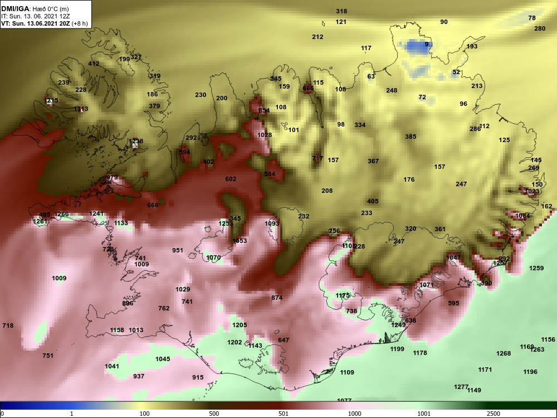557x418 pixels.
Task: Click the map value '176'
Action: pyautogui.click(x=409, y=180)
